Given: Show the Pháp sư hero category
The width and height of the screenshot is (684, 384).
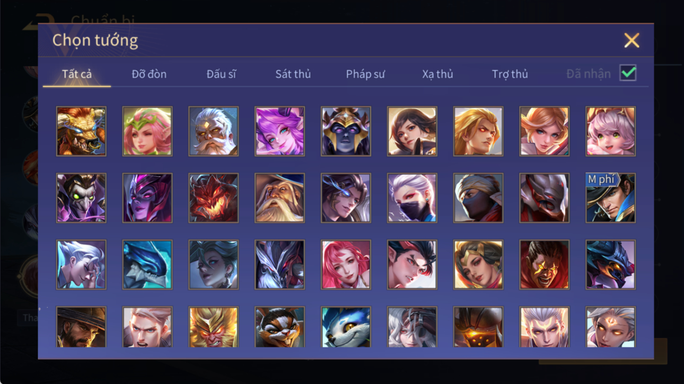Looking at the screenshot, I should pos(365,74).
